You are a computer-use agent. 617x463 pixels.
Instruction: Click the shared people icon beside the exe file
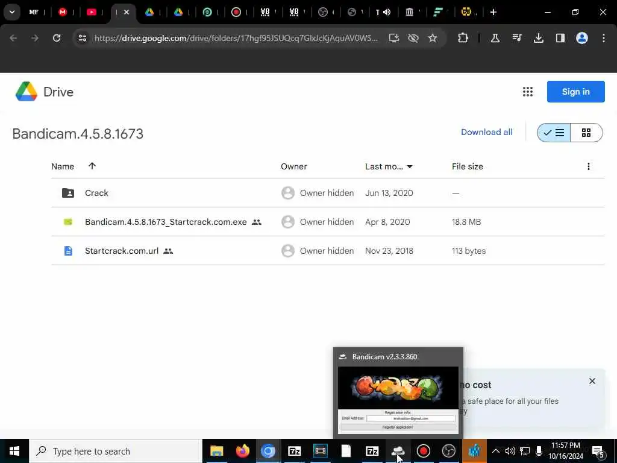pyautogui.click(x=257, y=222)
